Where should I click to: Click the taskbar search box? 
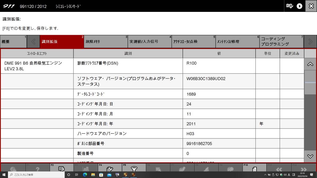pyautogui.click(x=36, y=175)
